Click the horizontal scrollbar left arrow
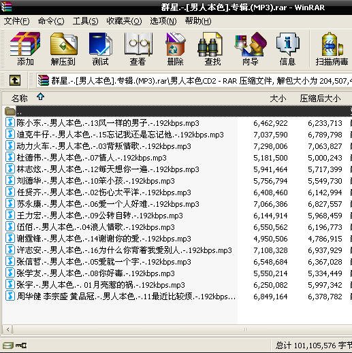This screenshot has height=353, width=352. (8, 329)
